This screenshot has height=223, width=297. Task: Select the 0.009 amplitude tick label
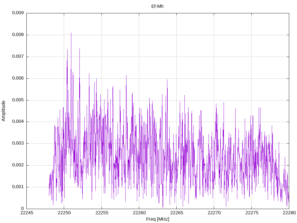(x=18, y=13)
